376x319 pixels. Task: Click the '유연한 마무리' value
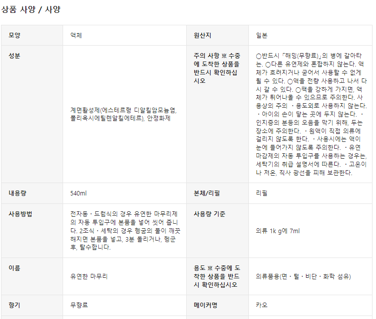(89, 276)
